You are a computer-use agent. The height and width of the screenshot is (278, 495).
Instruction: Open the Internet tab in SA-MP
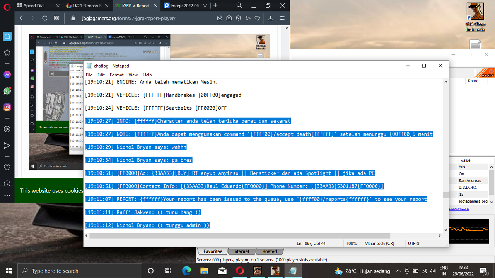241,251
